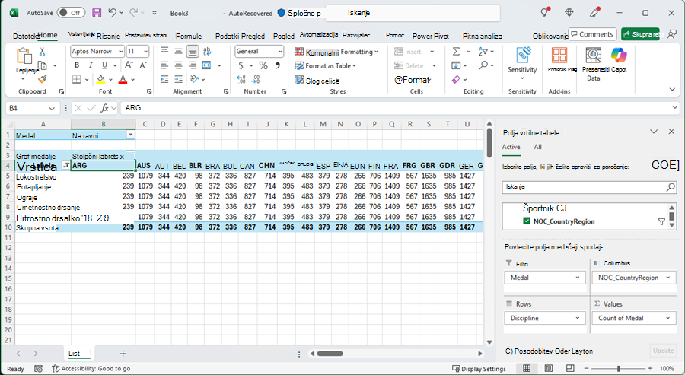Viewport: 685px width, 375px height.
Task: Click the Merge and Center icon
Action: [x=206, y=65]
